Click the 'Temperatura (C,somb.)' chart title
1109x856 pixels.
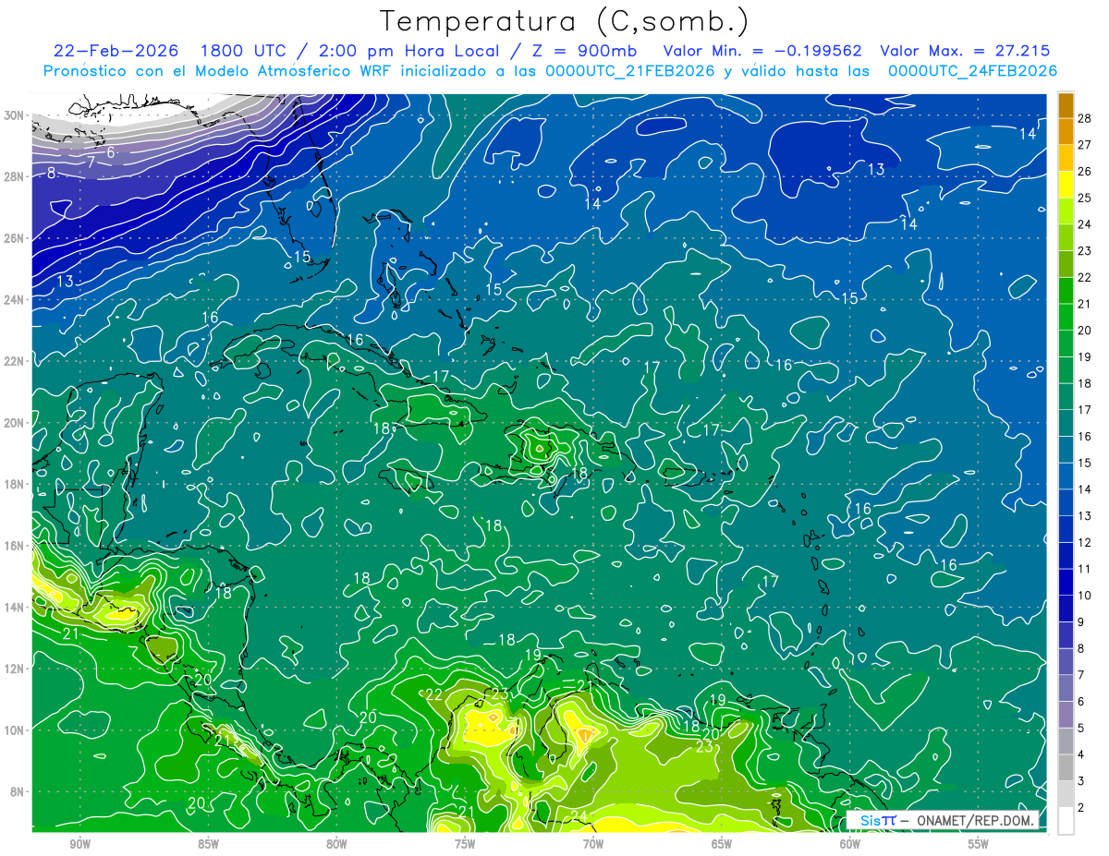click(565, 21)
